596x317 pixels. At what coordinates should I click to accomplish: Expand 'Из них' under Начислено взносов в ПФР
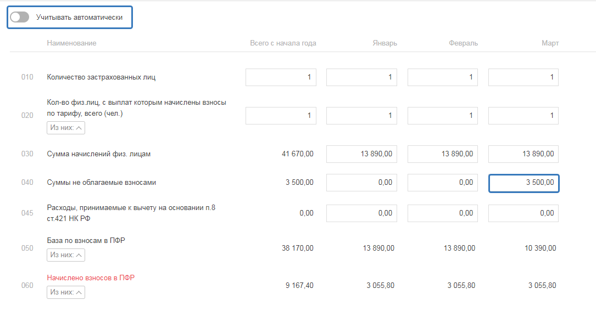tap(66, 292)
